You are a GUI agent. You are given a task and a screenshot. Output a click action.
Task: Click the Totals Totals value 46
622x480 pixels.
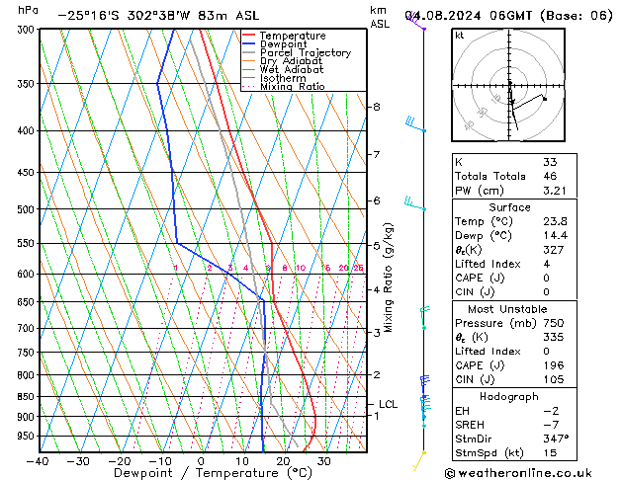(x=550, y=176)
